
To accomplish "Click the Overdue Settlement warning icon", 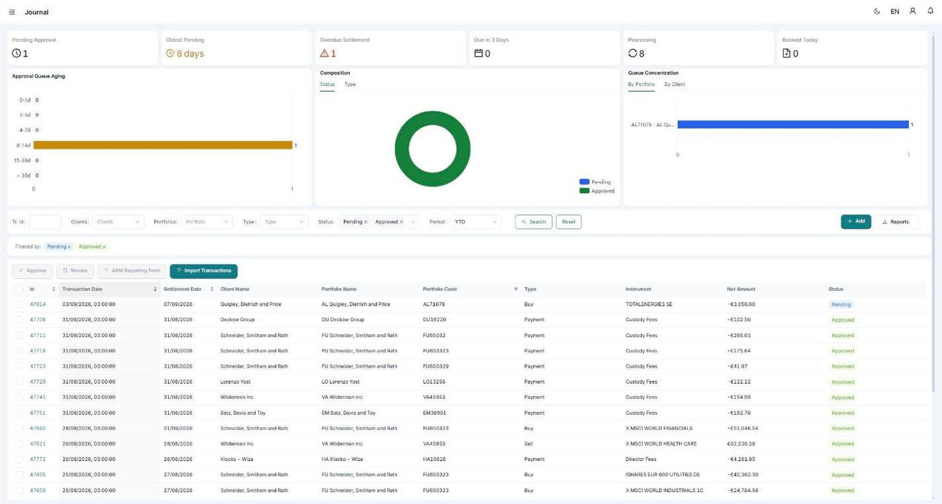I will (x=324, y=53).
